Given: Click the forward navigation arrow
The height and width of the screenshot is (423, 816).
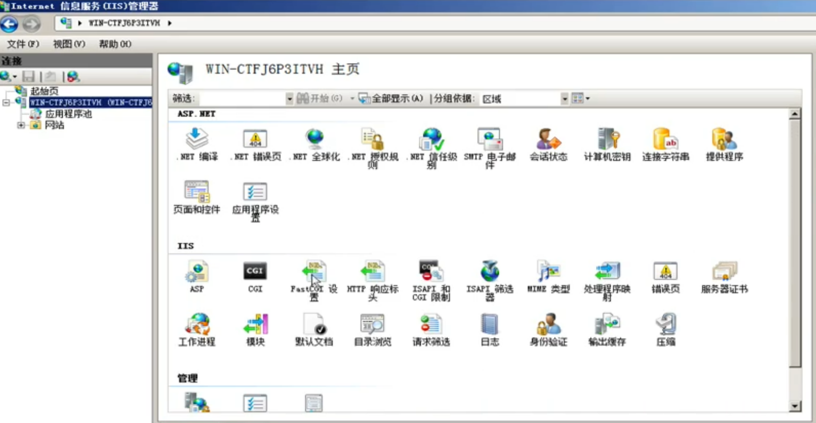Looking at the screenshot, I should click(31, 24).
